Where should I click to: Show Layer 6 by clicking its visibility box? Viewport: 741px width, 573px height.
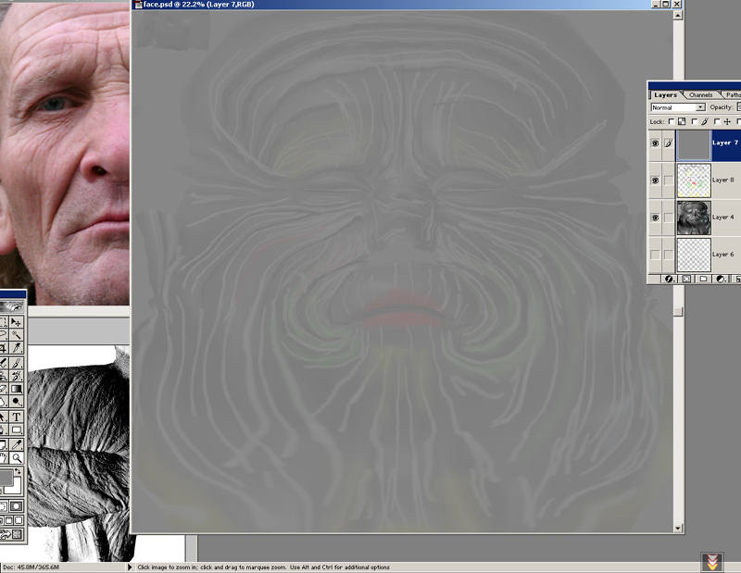[x=655, y=255]
